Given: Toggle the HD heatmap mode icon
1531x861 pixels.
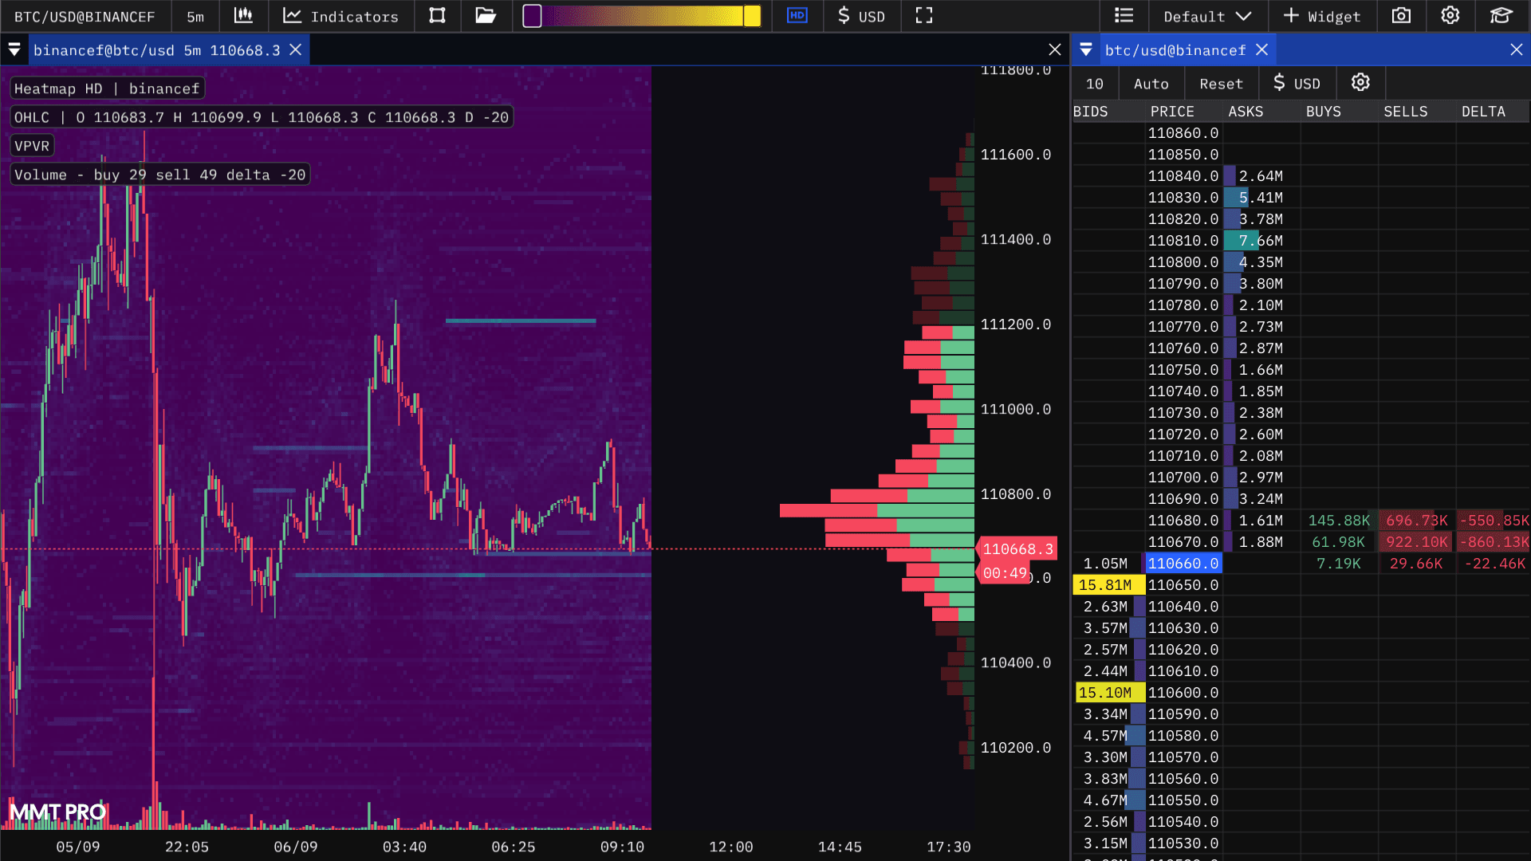Looking at the screenshot, I should point(797,16).
